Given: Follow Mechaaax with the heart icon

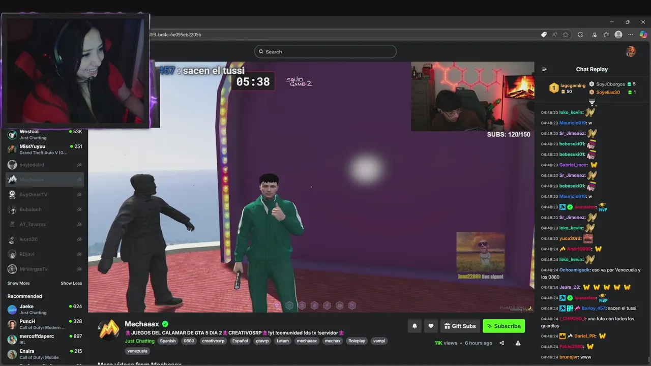Looking at the screenshot, I should pos(431,326).
